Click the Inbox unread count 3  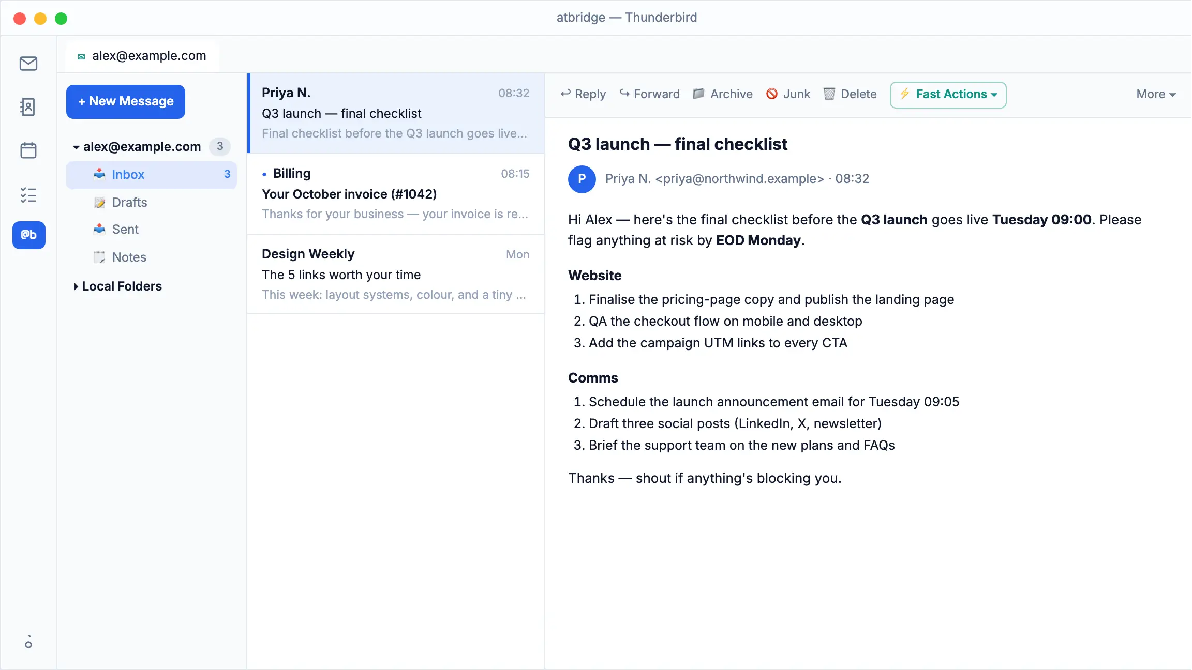click(227, 174)
